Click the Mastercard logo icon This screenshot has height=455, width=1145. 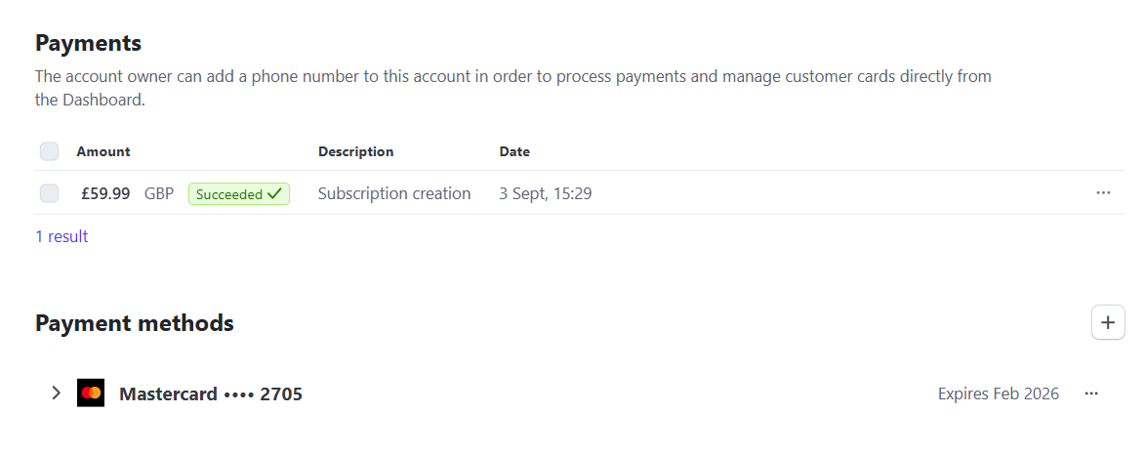click(91, 393)
